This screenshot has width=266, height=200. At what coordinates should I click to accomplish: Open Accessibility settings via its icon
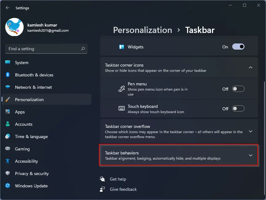click(9, 161)
